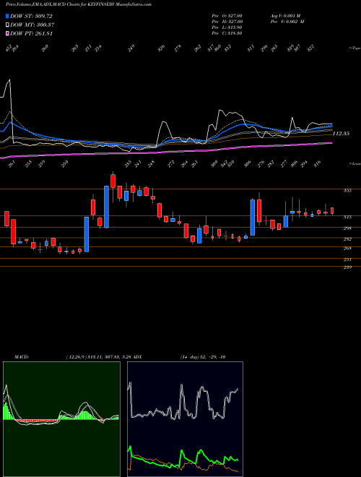
Task: Select the 'DOW ST: 309.72' legend text
Action: pyautogui.click(x=31, y=17)
